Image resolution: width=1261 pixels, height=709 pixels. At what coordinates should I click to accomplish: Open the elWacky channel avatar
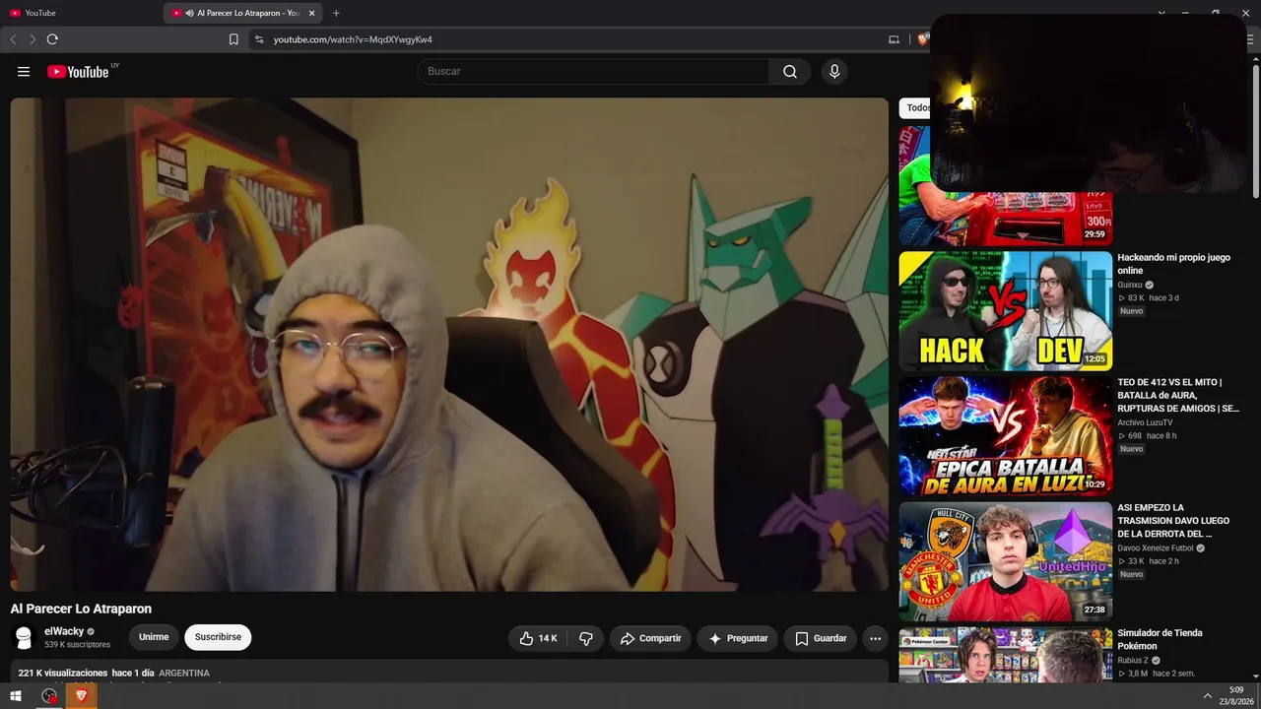coord(25,637)
